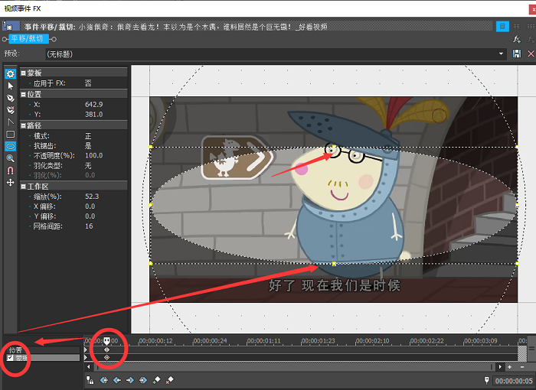The height and width of the screenshot is (390, 536).
Task: Click the Y position value 381.0
Action: pyautogui.click(x=93, y=114)
